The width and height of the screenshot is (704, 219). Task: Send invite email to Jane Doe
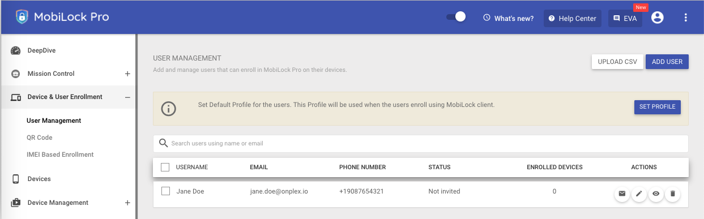(622, 194)
